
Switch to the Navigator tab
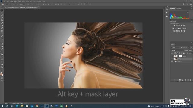(x=179, y=8)
